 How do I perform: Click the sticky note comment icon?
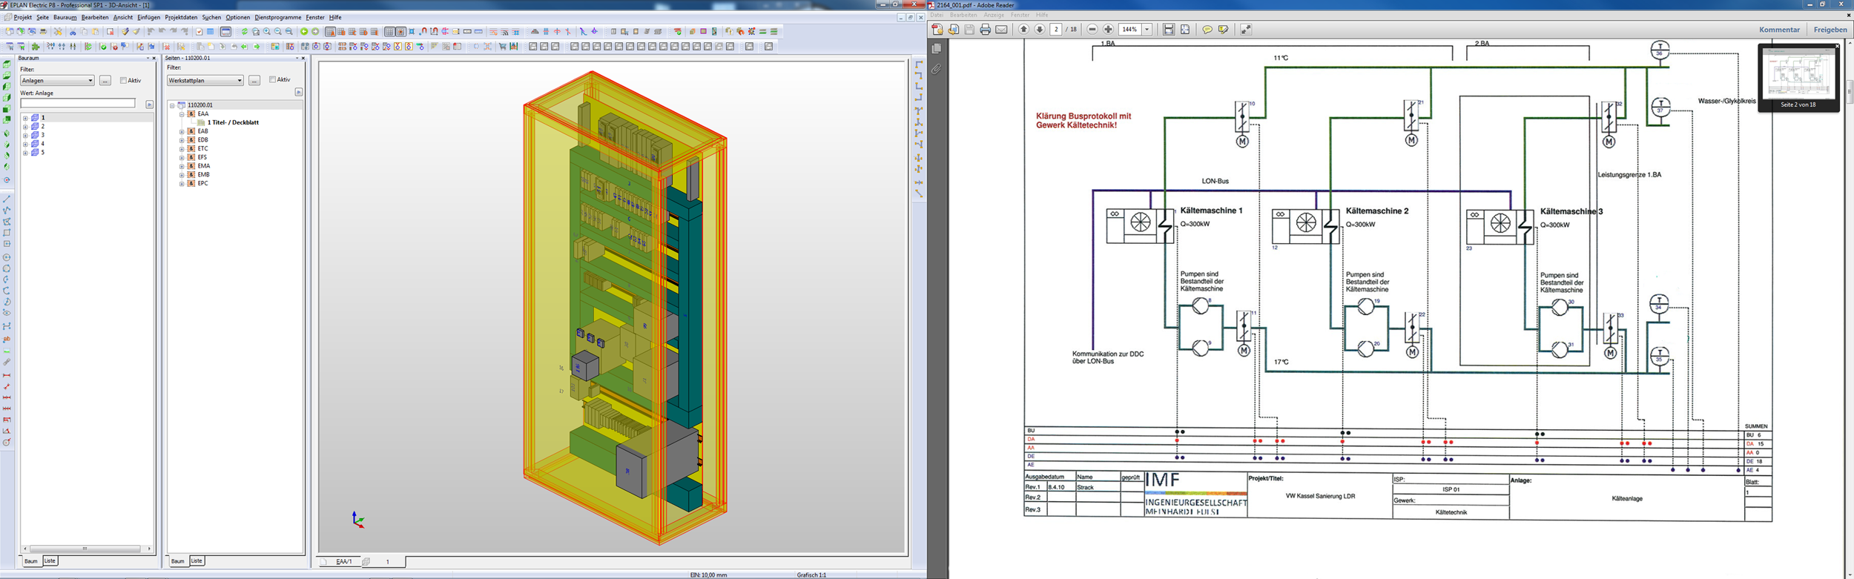(x=1207, y=30)
